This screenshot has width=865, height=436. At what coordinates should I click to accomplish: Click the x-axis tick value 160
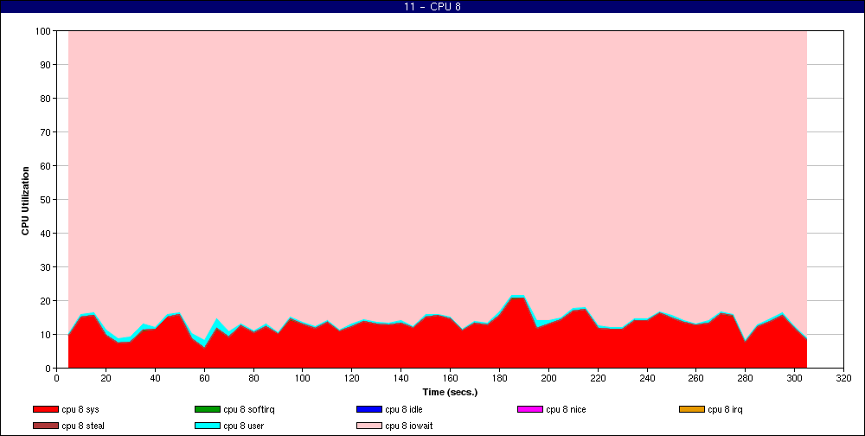[450, 379]
